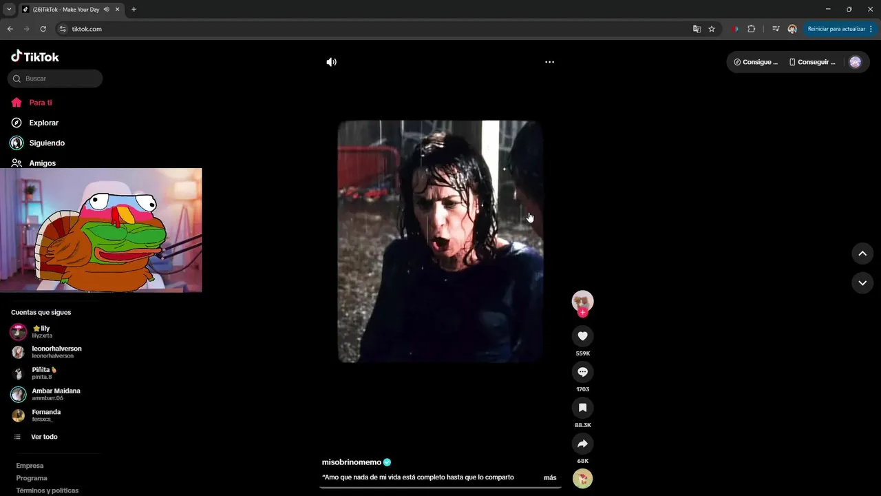
Task: Mute the video with the speaker icon
Action: 331,62
